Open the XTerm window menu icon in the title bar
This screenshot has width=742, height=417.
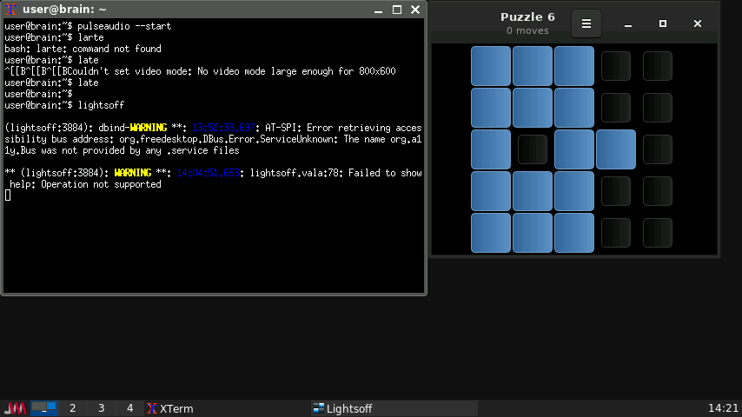click(x=12, y=10)
